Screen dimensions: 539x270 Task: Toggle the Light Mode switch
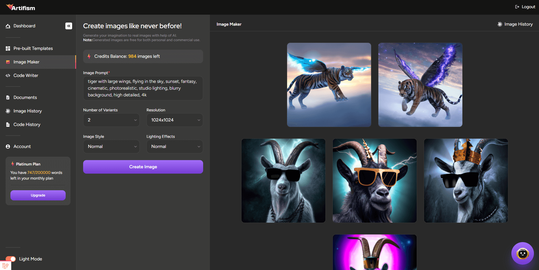click(x=11, y=259)
